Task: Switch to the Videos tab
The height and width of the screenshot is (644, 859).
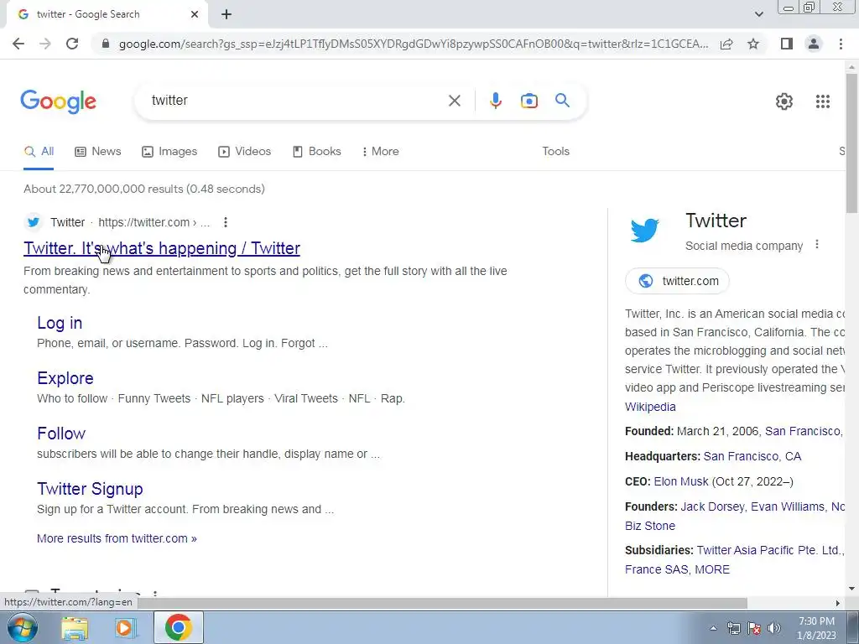Action: point(244,152)
